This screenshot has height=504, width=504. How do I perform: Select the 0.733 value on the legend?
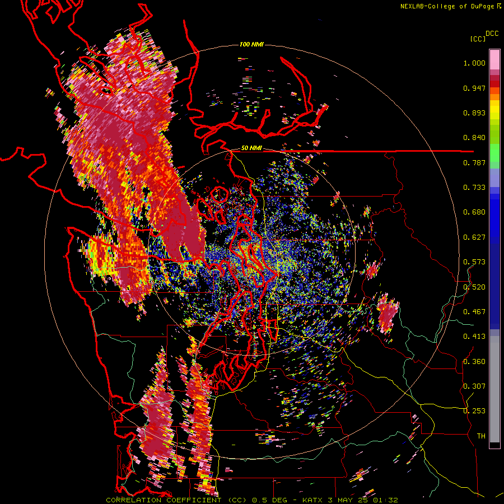click(x=474, y=188)
